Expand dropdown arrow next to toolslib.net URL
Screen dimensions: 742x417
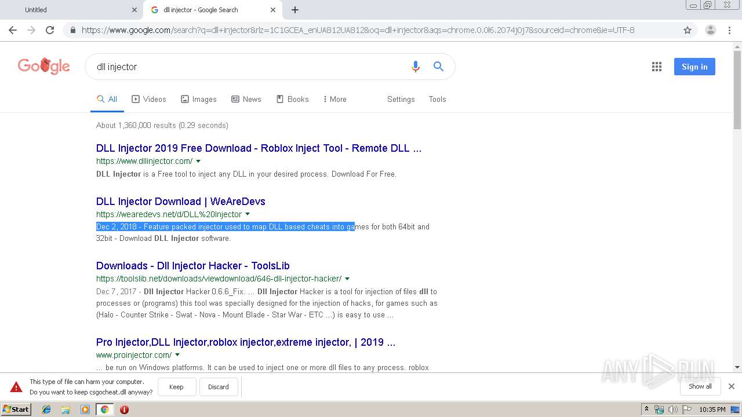point(347,279)
